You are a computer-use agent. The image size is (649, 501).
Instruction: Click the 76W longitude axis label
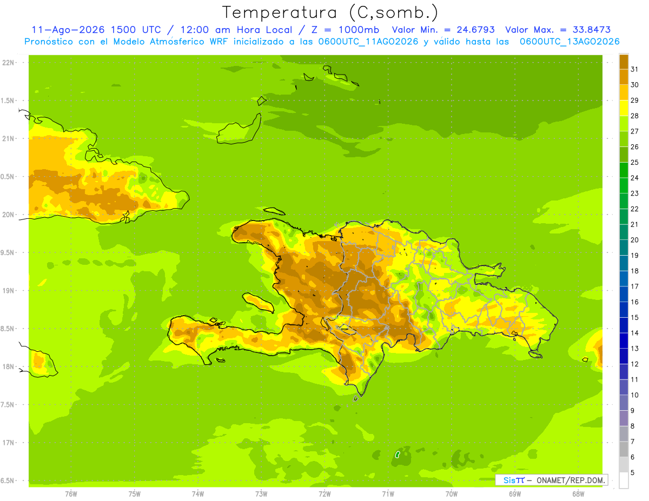pyautogui.click(x=71, y=494)
